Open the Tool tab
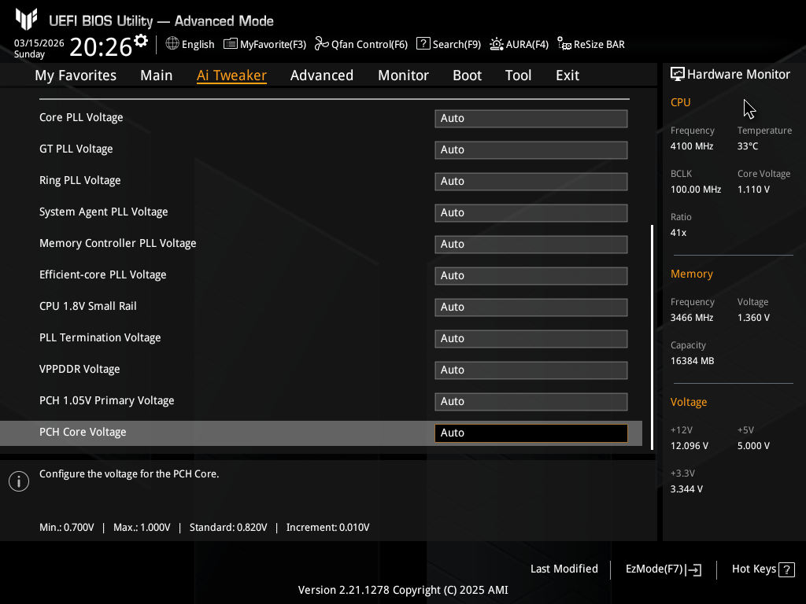 (518, 75)
